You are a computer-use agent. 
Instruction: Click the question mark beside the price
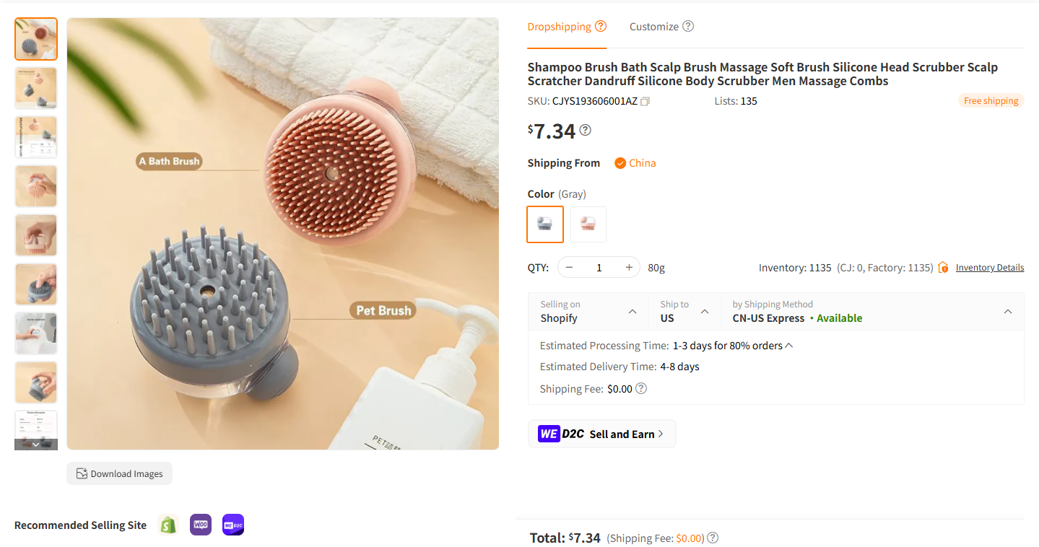coord(585,130)
